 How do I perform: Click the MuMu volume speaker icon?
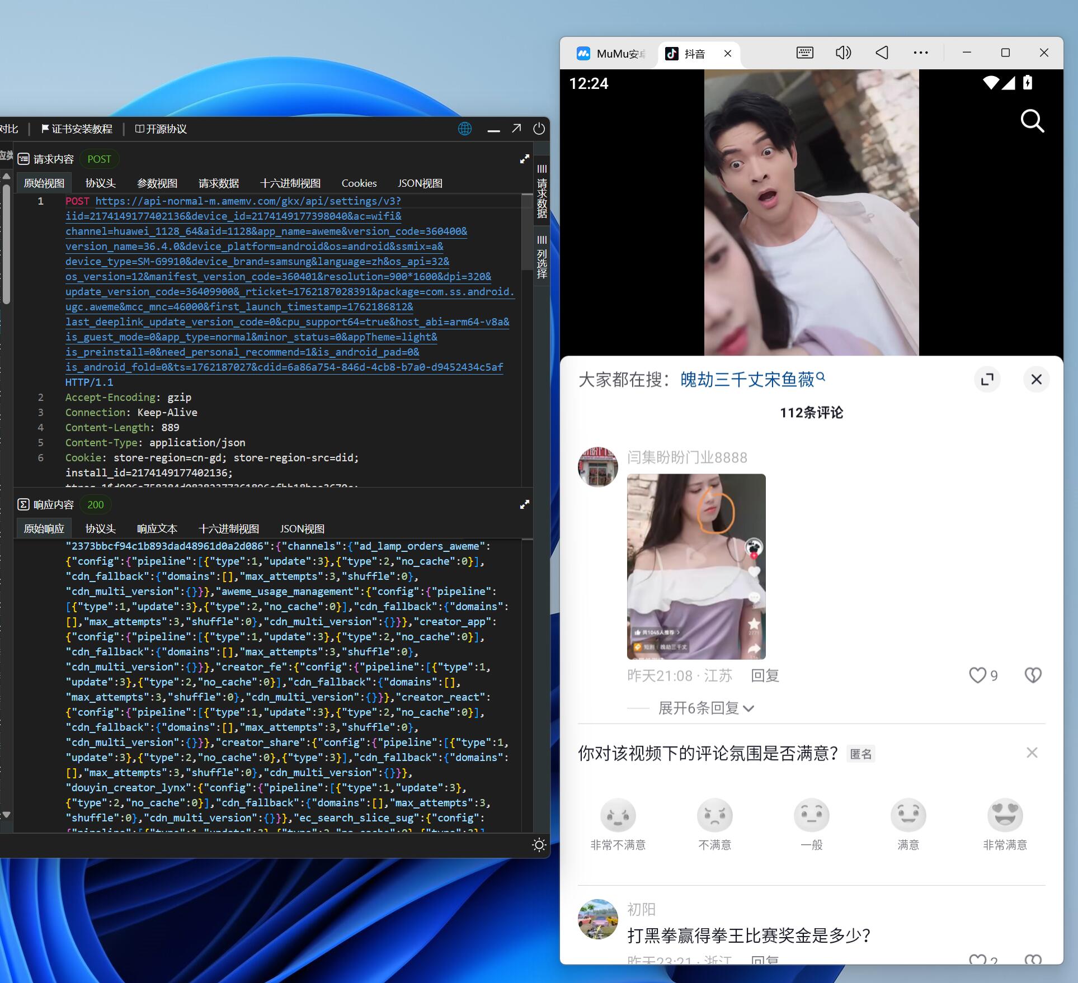843,53
